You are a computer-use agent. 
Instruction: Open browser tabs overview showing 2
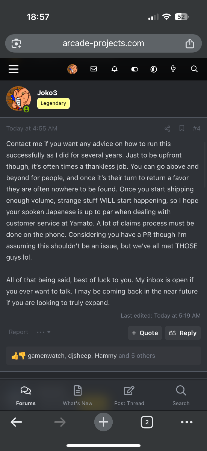(x=147, y=422)
